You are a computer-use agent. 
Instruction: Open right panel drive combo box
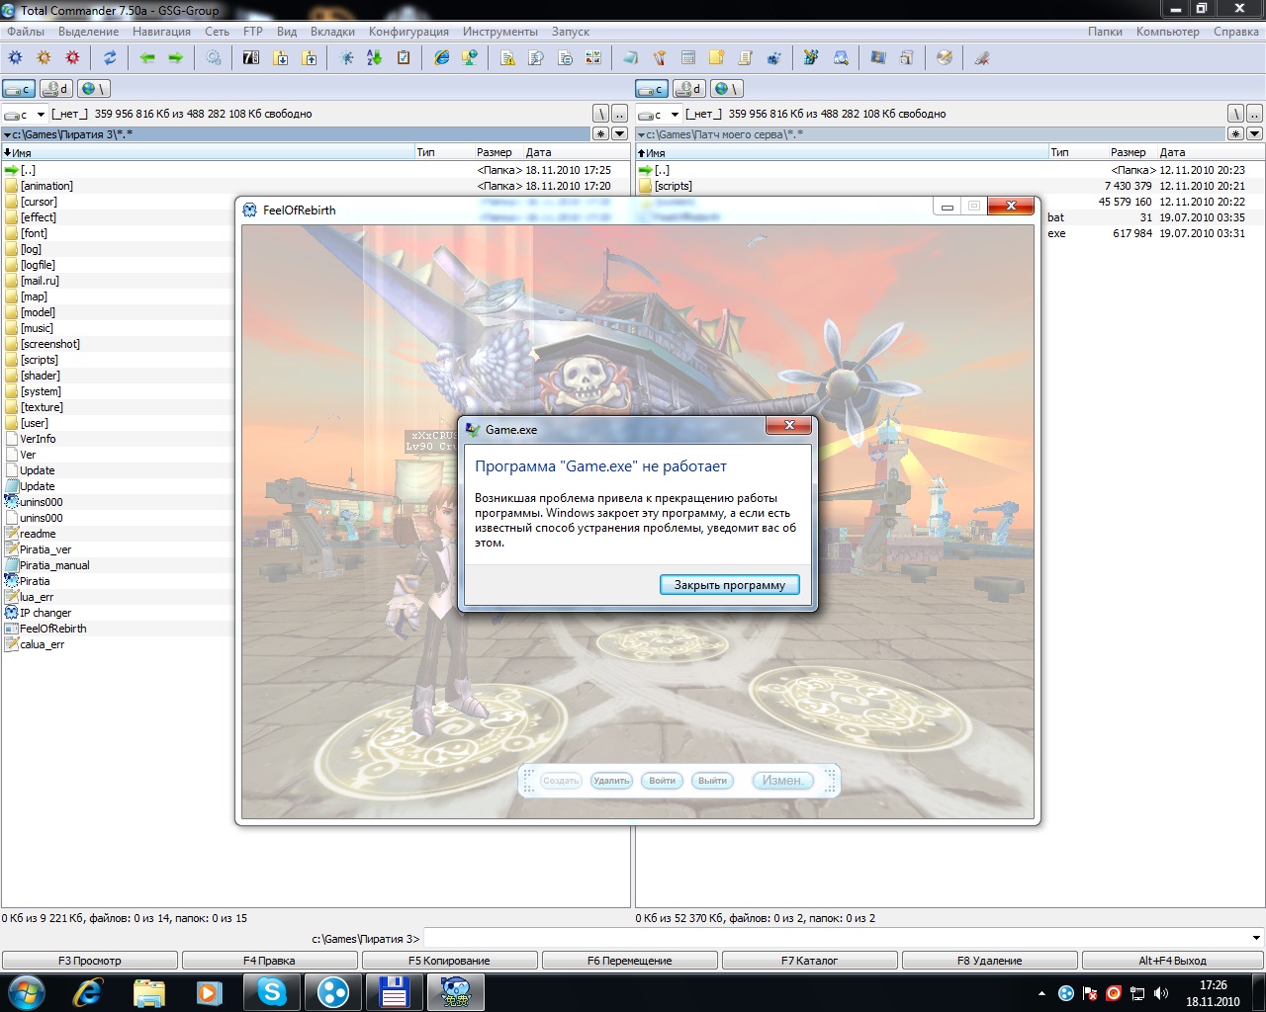coord(659,114)
